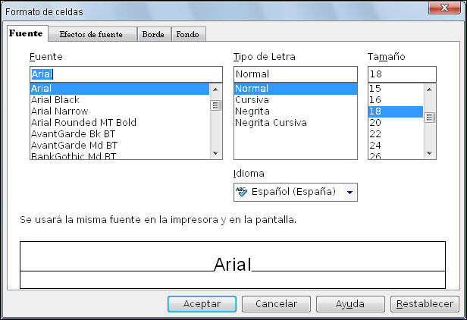
Task: Open the Fondo tab
Action: tap(188, 35)
